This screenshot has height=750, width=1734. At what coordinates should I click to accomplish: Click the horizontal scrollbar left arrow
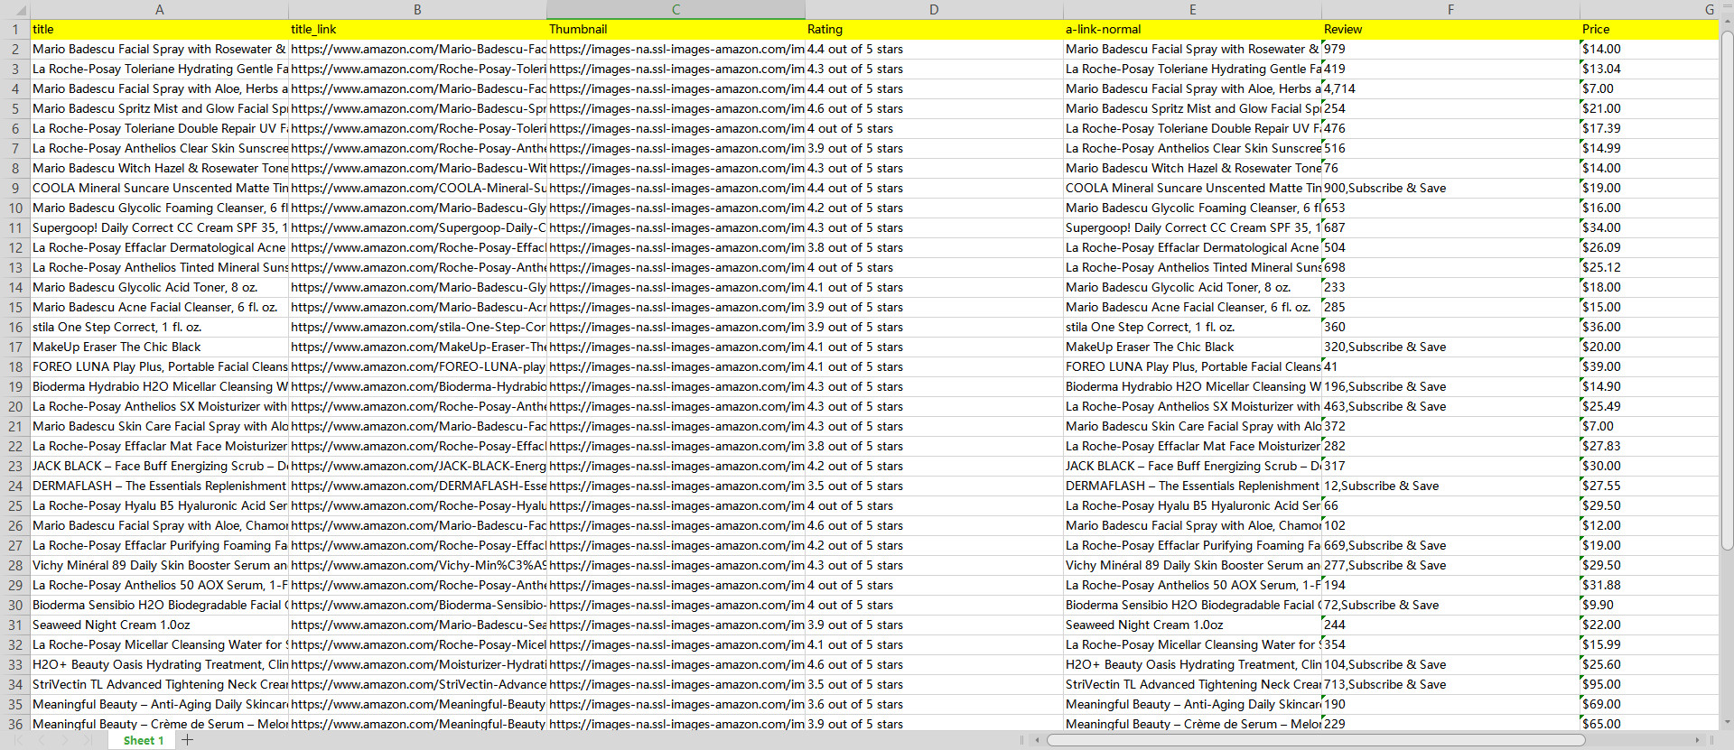[x=1037, y=740]
